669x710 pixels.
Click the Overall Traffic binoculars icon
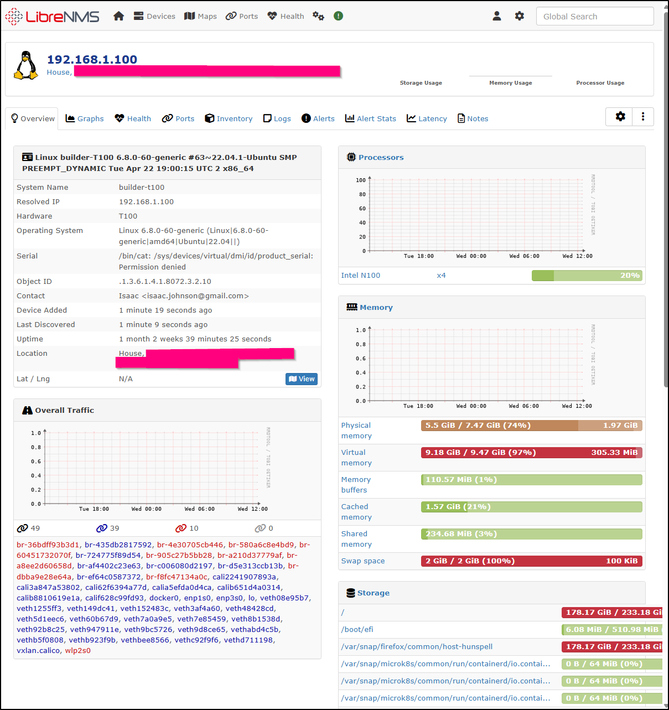(27, 411)
